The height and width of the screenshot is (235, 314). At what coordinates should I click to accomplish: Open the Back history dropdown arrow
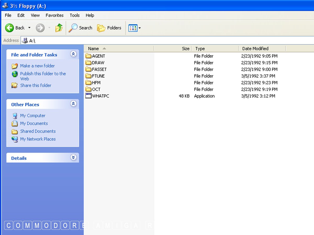coord(29,28)
